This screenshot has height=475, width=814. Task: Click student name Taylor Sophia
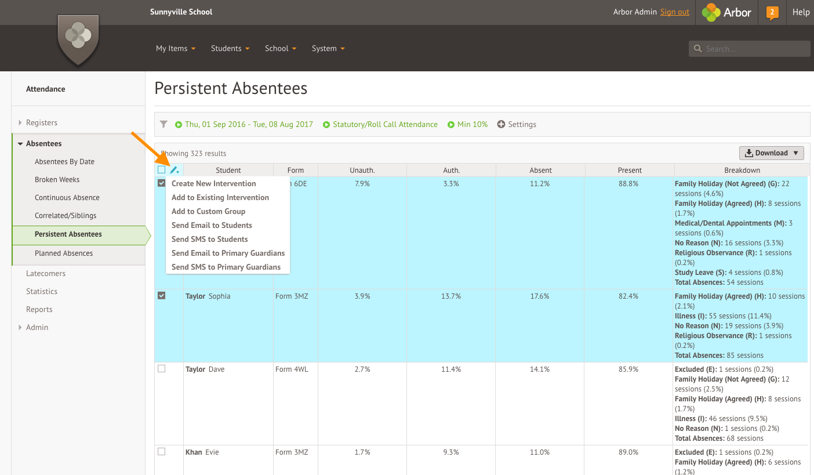click(208, 296)
